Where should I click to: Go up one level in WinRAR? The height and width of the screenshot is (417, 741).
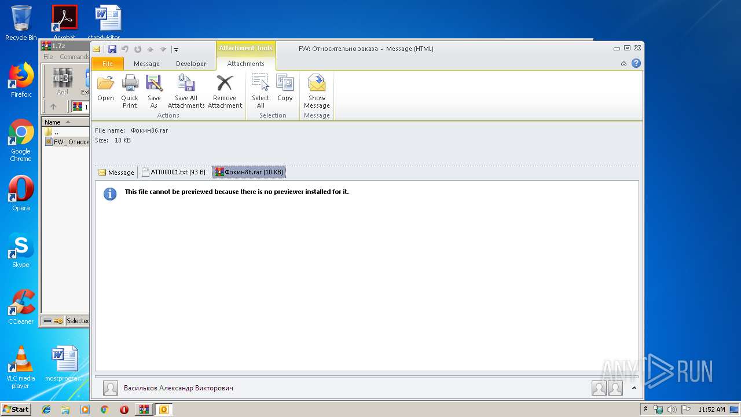(x=53, y=107)
